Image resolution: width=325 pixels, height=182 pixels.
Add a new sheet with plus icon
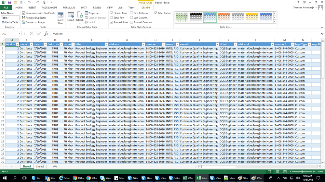[x=55, y=167]
